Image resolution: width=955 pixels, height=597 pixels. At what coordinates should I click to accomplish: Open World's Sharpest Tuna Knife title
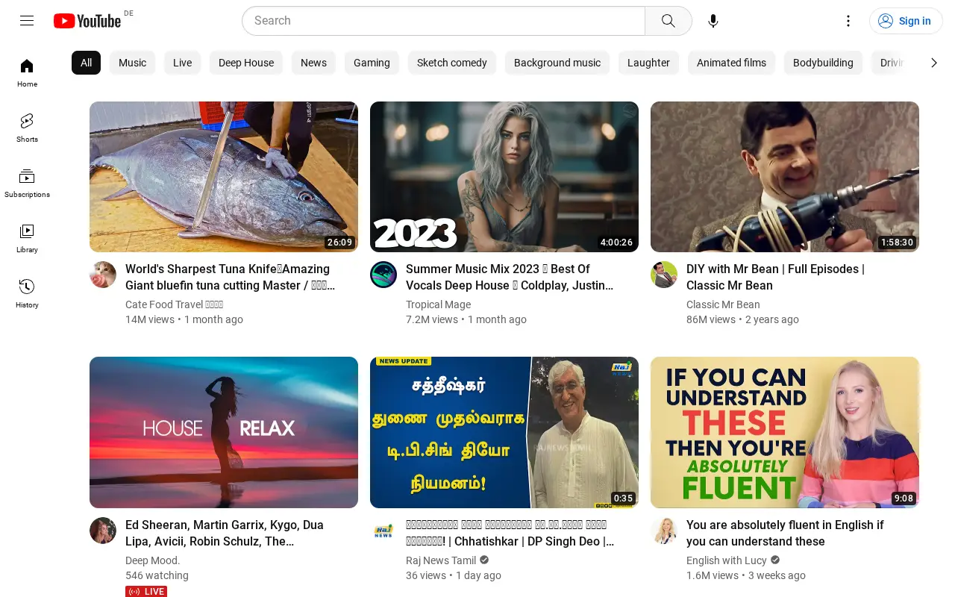point(230,277)
